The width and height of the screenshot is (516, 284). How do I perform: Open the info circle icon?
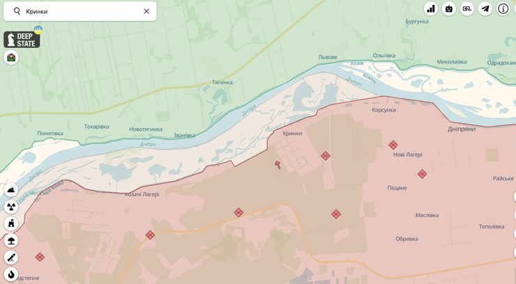503,9
